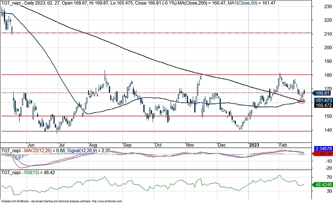The width and height of the screenshot is (333, 203).
Task: Click the -20 level on the MACD axis
Action: click(329, 168)
